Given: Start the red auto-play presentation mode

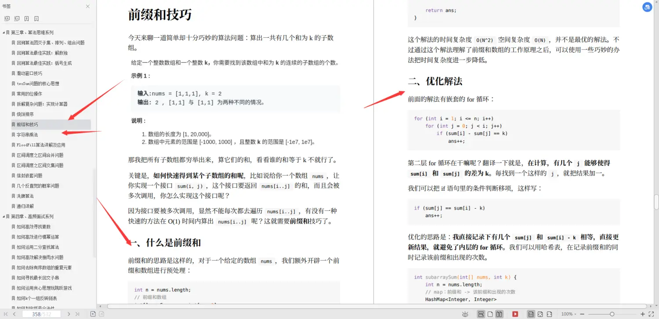Looking at the screenshot, I should (515, 314).
